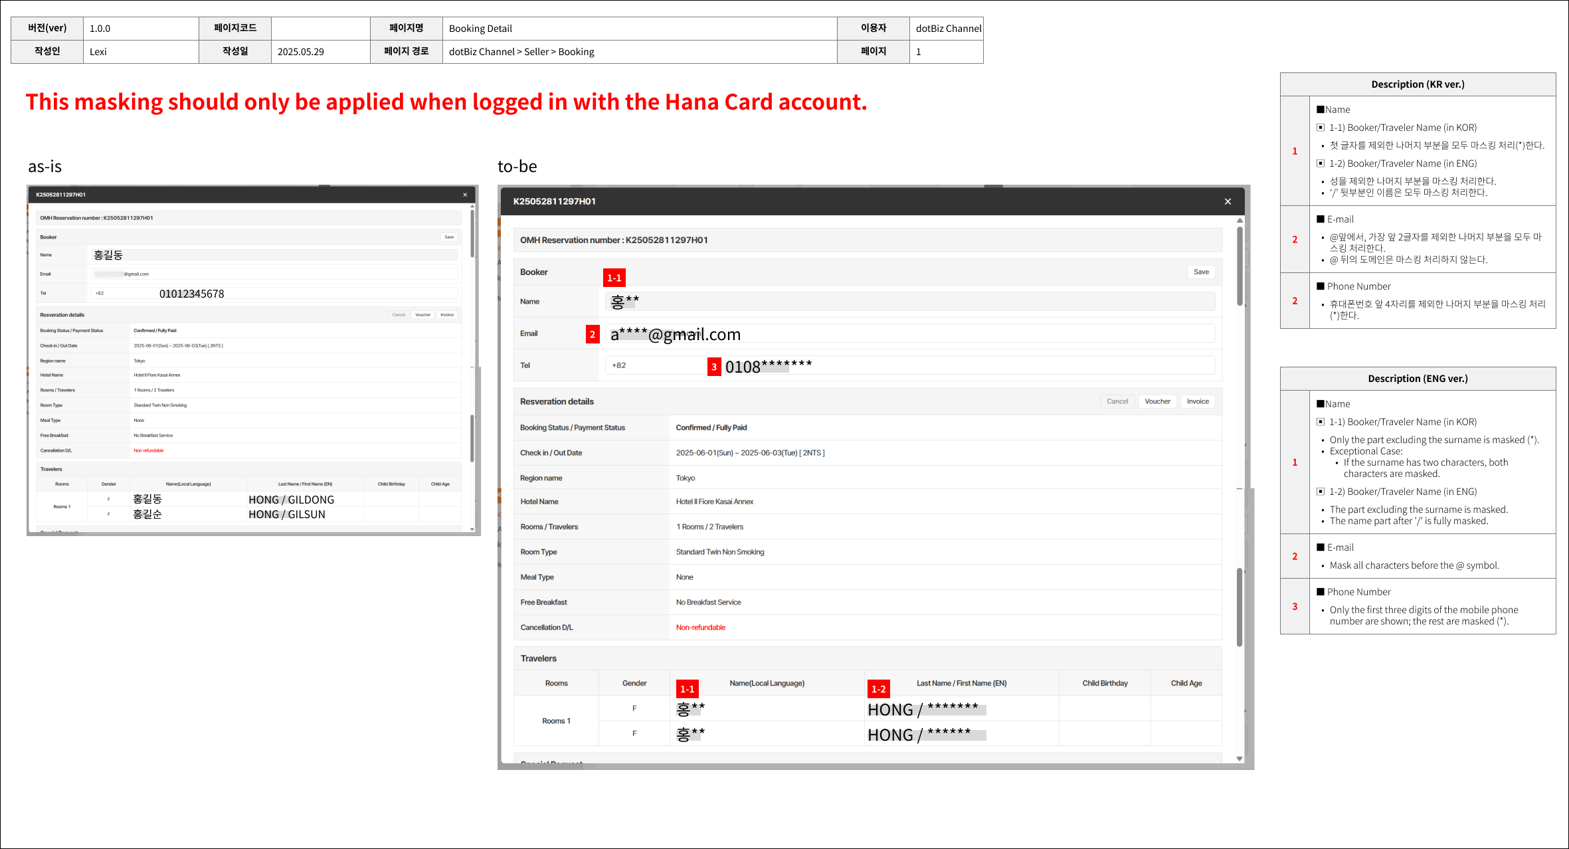Screen dimensions: 1569x849
Task: Click the masked Name field in Booker
Action: [x=910, y=302]
